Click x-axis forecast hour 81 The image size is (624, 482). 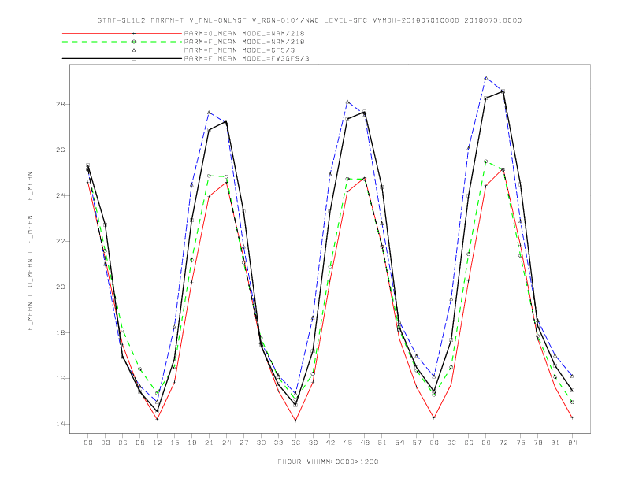pyautogui.click(x=555, y=443)
